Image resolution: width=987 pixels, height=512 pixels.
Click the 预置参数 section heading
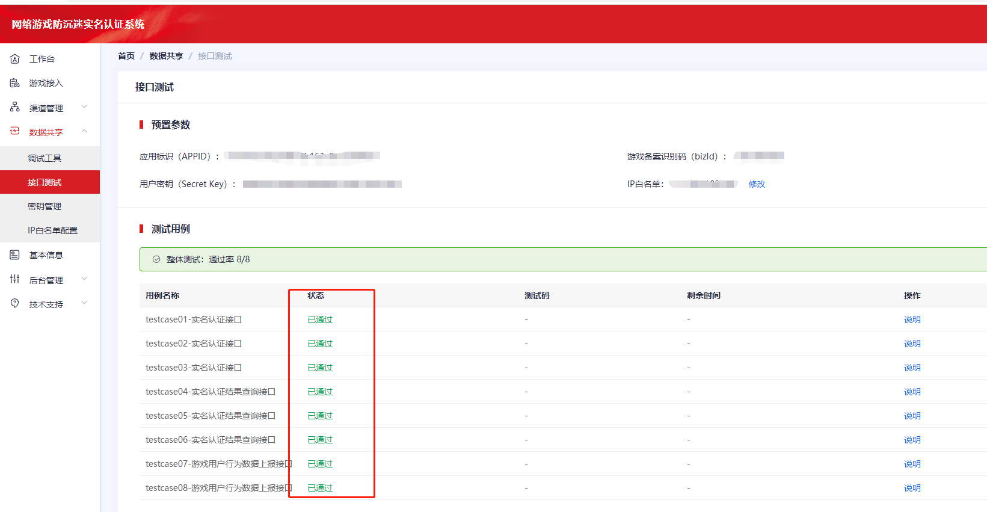[171, 125]
